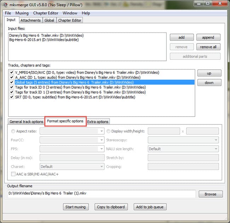Click the remove all button
This screenshot has width=230, height=223.
208,47
